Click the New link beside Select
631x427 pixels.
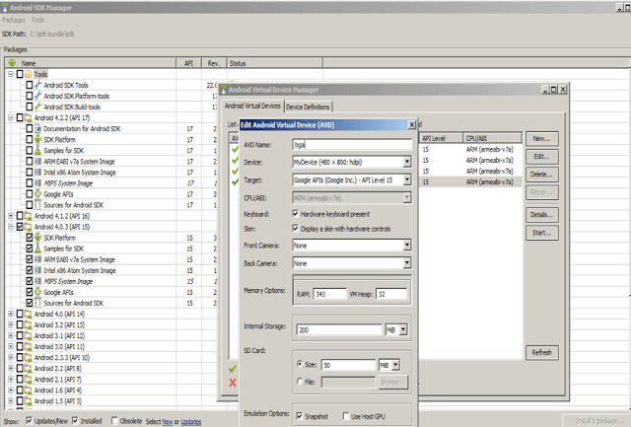point(168,422)
